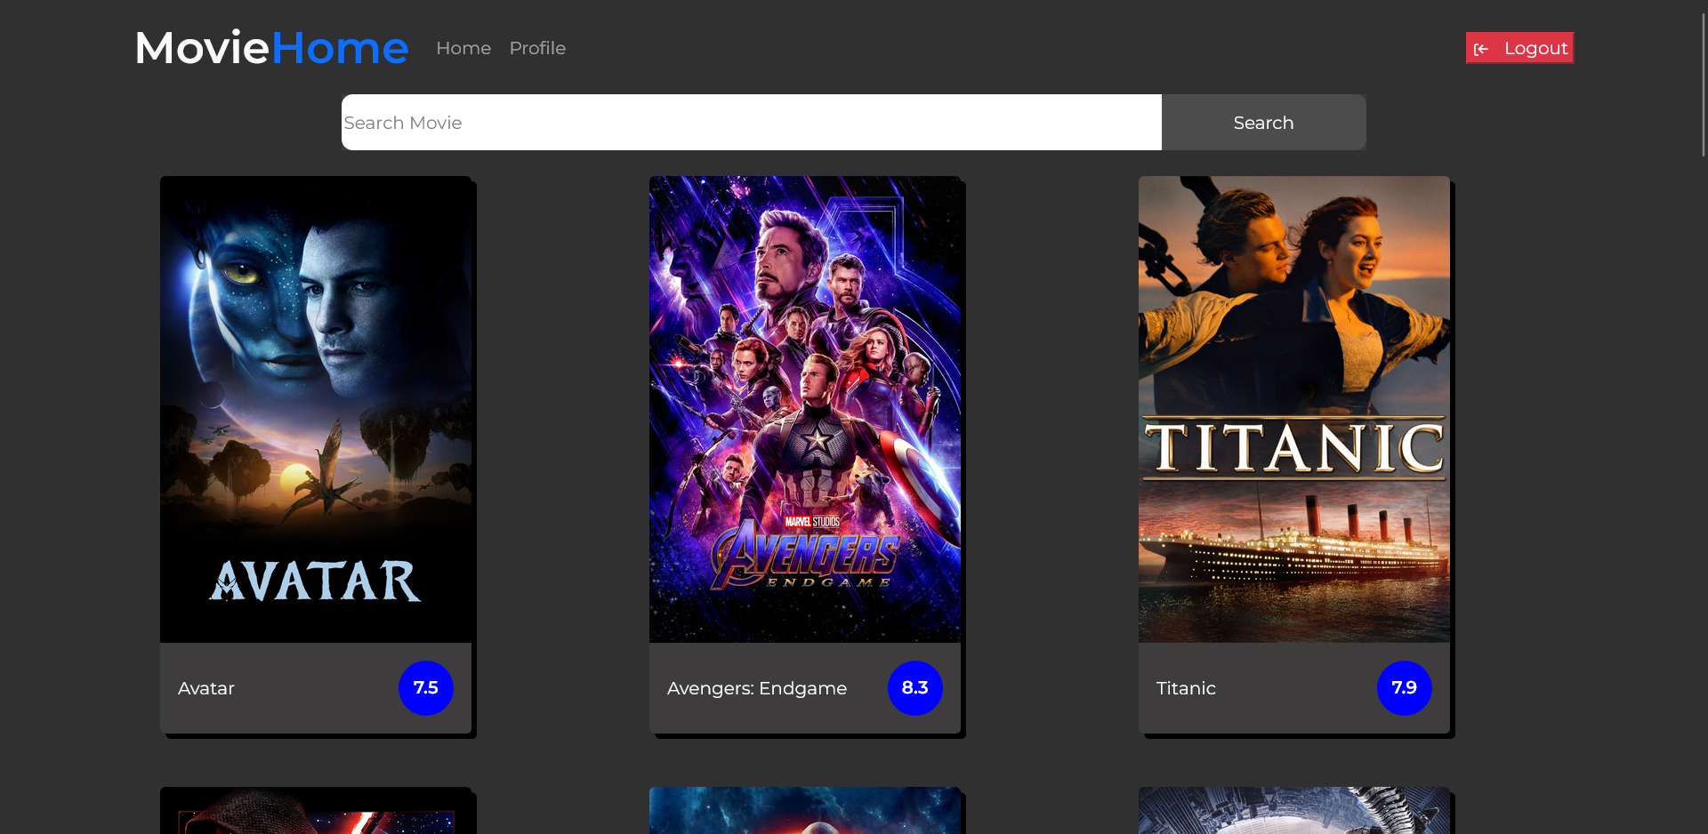
Task: Click the Avengers: Endgame title text
Action: point(757,687)
